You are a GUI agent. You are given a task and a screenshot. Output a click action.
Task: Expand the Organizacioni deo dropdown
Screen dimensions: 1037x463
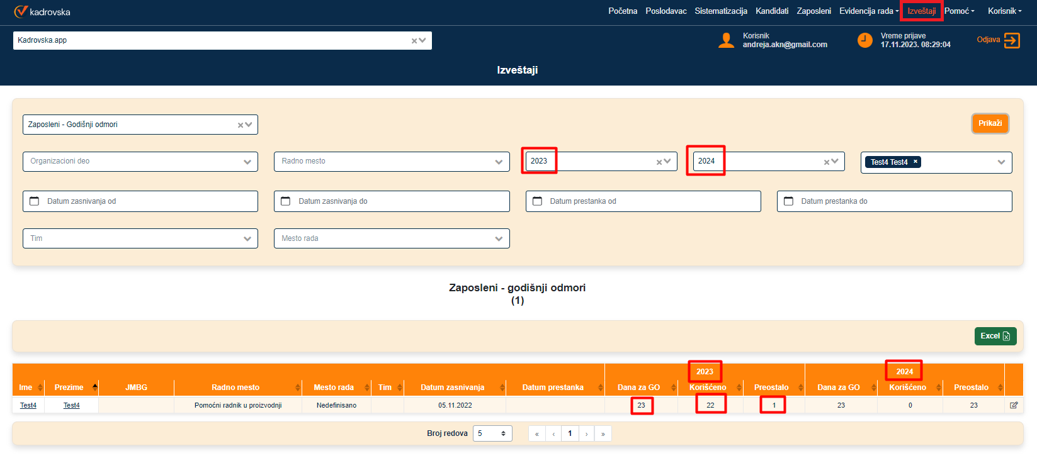pos(247,162)
